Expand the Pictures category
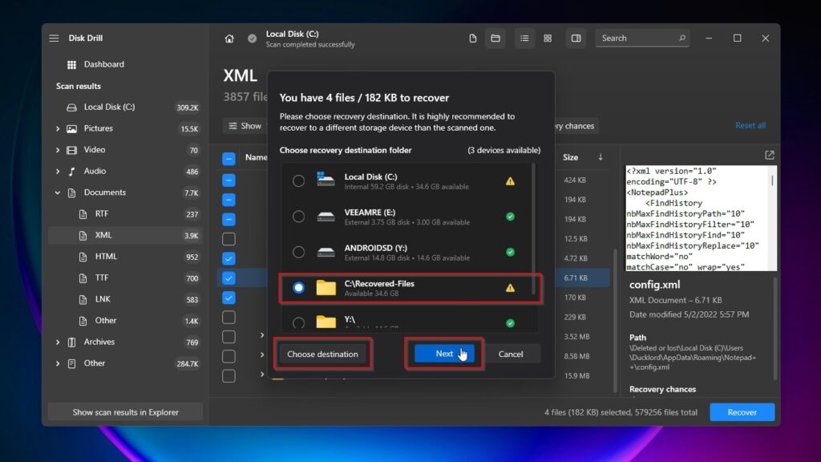Viewport: 821px width, 462px height. click(x=58, y=128)
